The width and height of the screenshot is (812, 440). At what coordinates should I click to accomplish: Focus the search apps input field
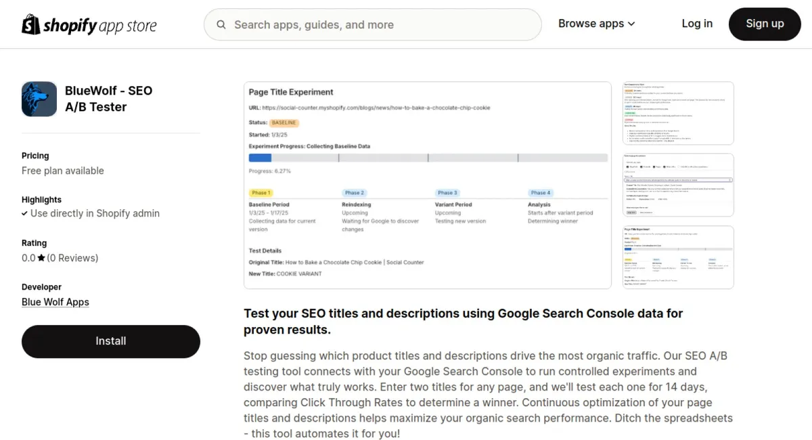click(373, 25)
